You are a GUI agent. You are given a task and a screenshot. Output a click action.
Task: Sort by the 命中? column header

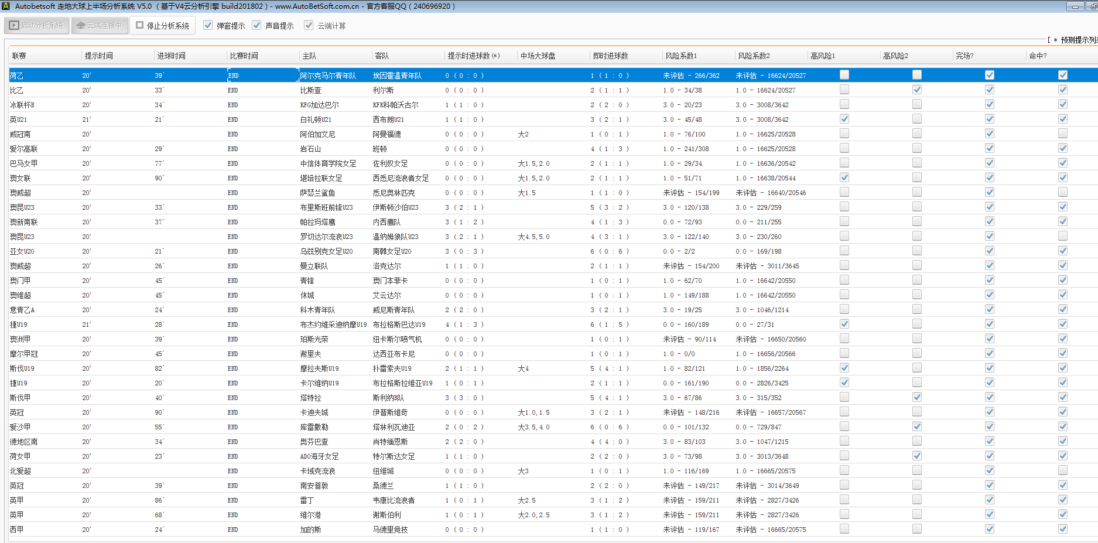click(1038, 56)
